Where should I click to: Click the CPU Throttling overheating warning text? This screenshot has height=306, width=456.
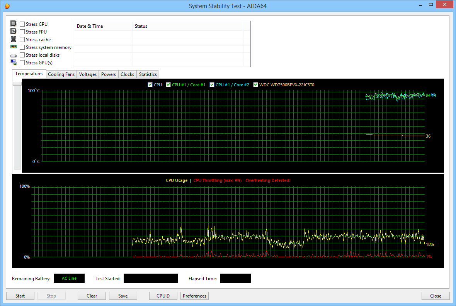tap(242, 180)
